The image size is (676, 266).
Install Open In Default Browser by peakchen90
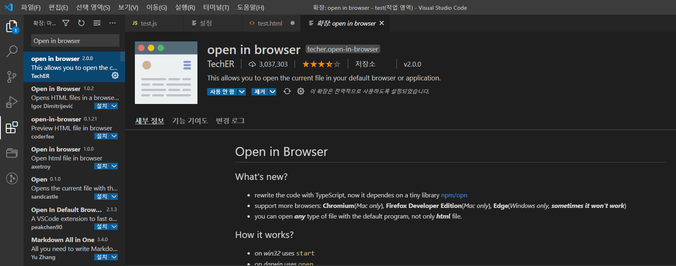click(x=102, y=227)
